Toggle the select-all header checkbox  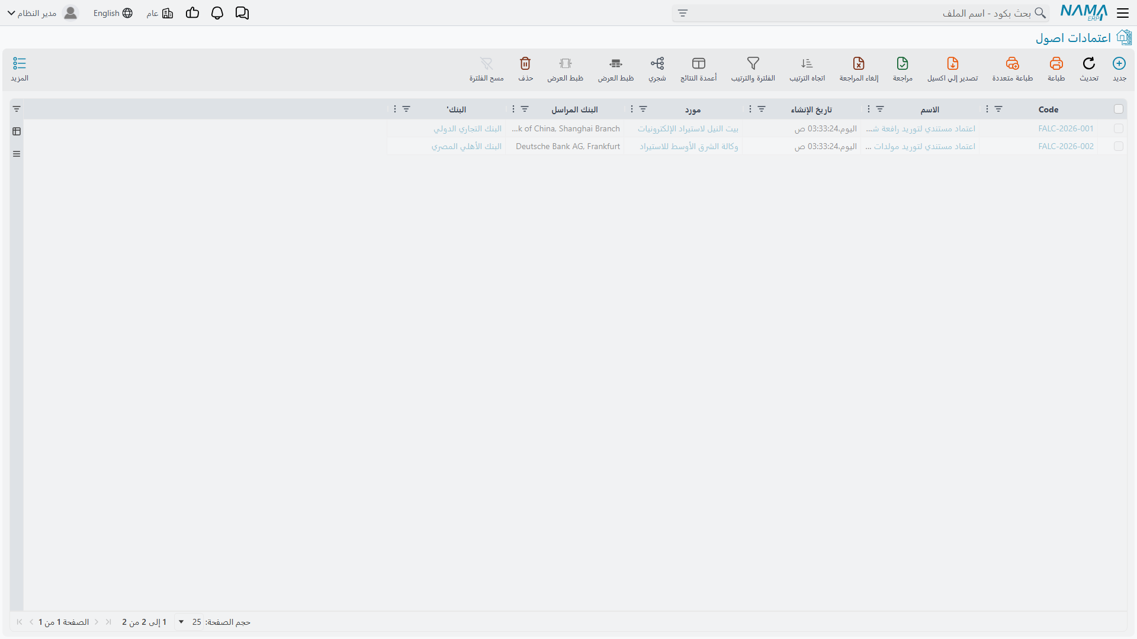1119,109
